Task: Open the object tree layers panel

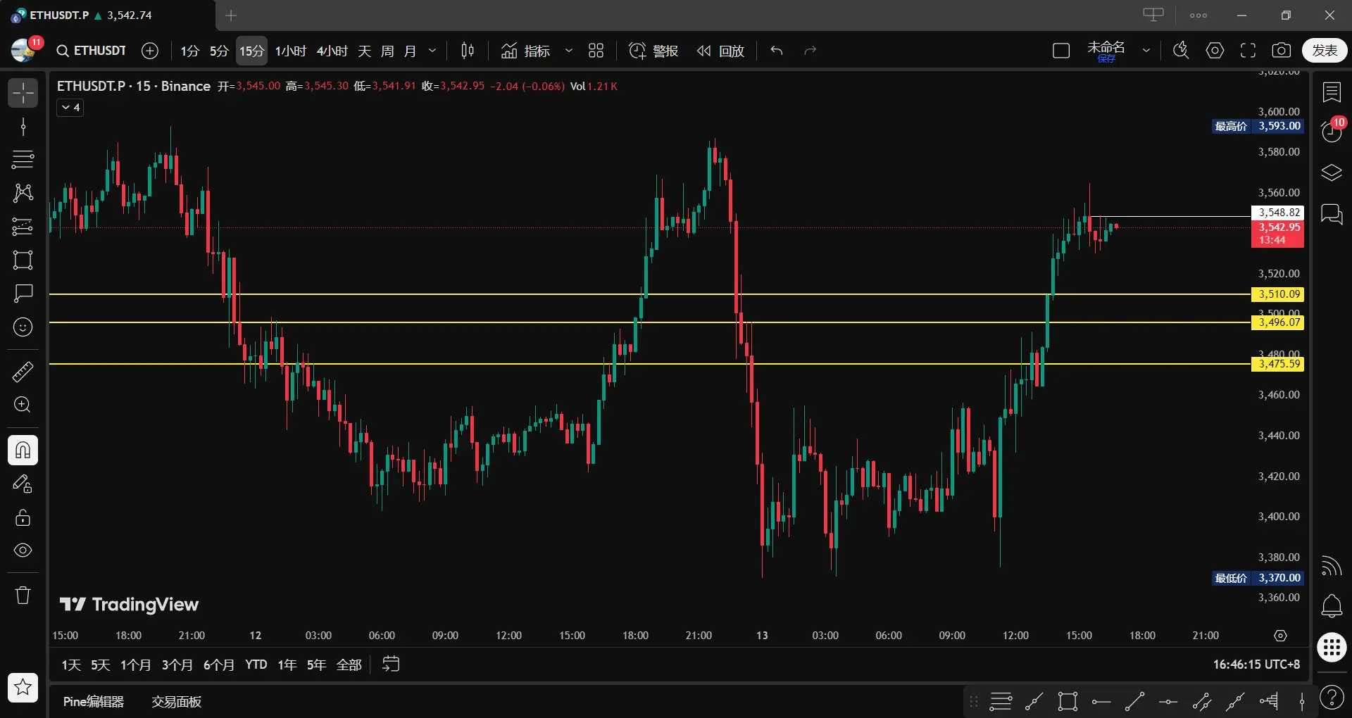Action: tap(1332, 172)
